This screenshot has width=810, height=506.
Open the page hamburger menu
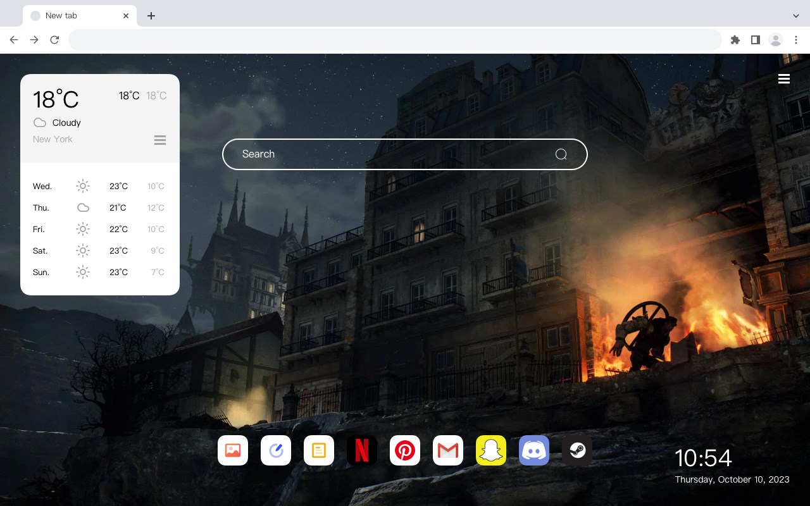pos(784,78)
